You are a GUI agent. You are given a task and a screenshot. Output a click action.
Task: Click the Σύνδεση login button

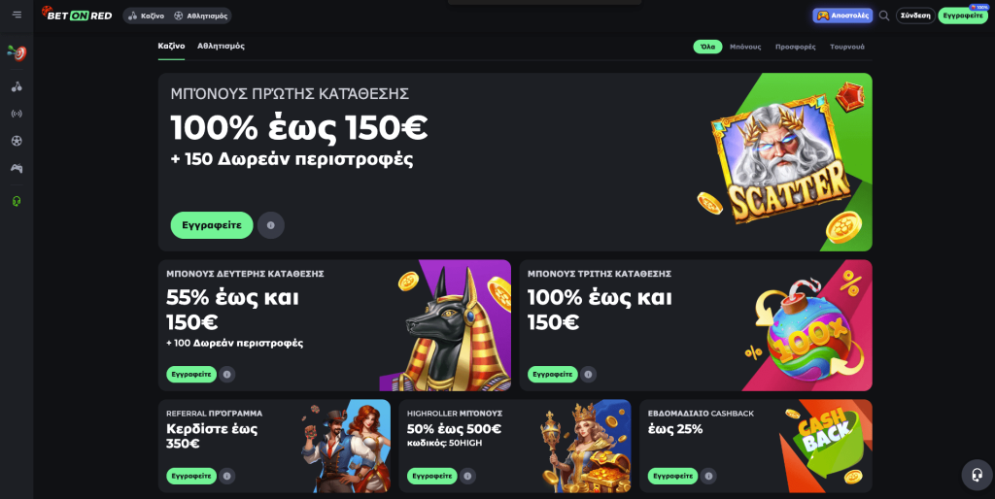tap(915, 16)
